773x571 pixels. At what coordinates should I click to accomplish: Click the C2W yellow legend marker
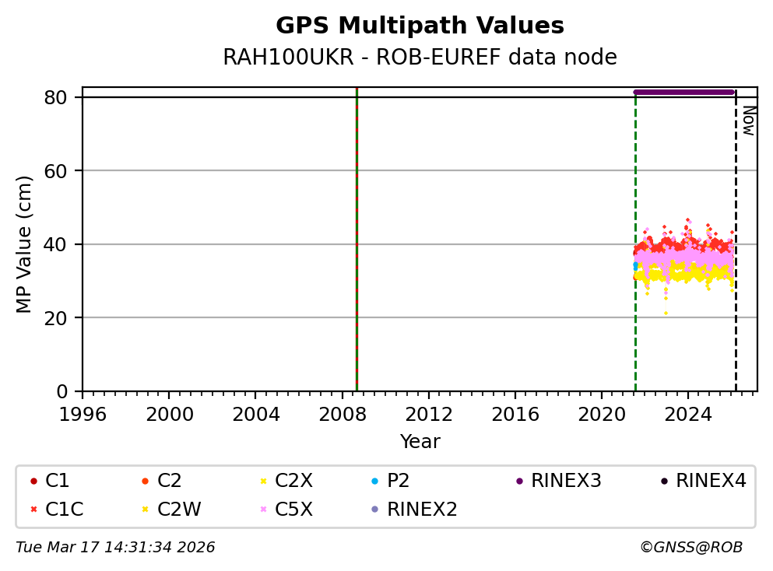145,510
